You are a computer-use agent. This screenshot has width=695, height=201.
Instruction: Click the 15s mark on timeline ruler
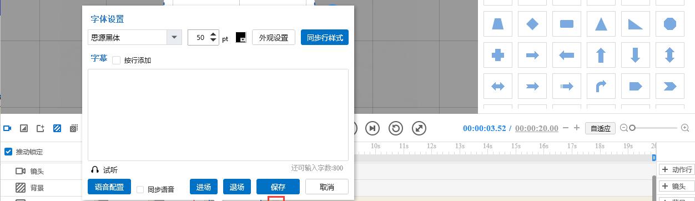516,146
